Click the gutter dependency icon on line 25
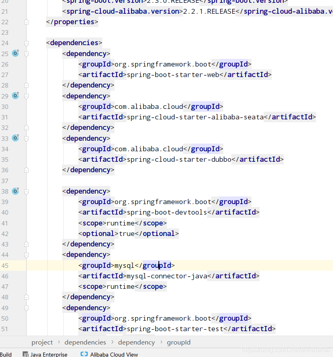Viewport: 333px width, 357px height. [15, 53]
